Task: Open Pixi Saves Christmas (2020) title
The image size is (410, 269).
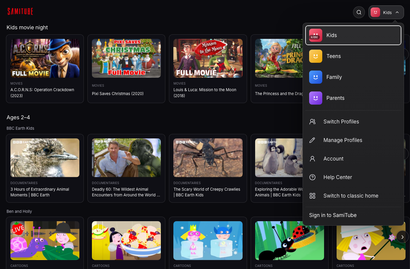Action: click(x=118, y=94)
